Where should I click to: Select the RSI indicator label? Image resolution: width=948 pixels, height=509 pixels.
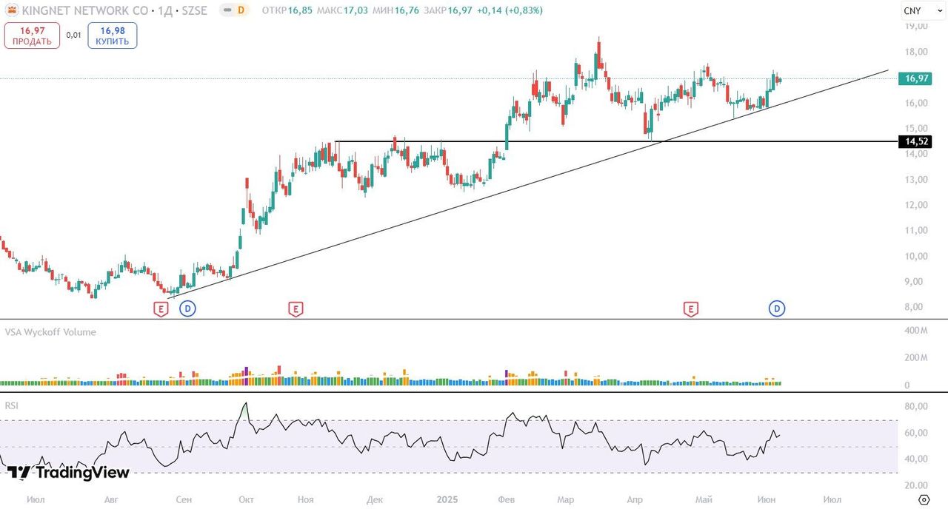click(x=12, y=405)
